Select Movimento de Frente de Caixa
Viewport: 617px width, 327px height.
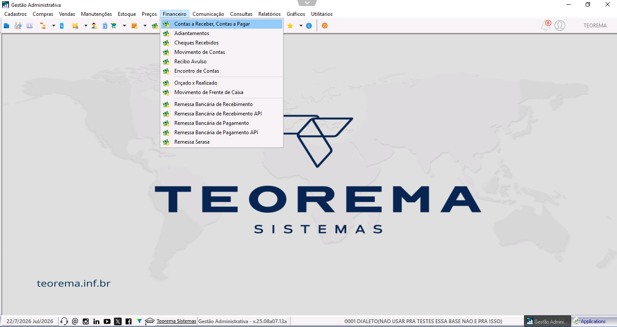(x=222, y=92)
